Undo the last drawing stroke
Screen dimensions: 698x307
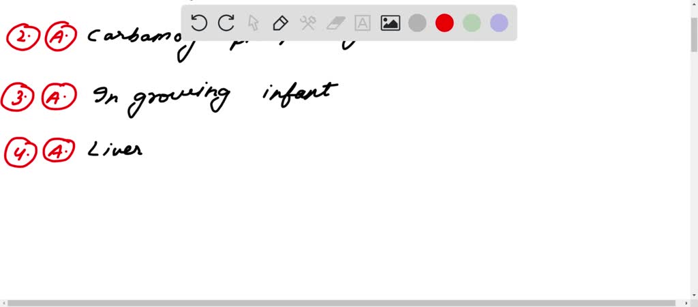pos(198,23)
